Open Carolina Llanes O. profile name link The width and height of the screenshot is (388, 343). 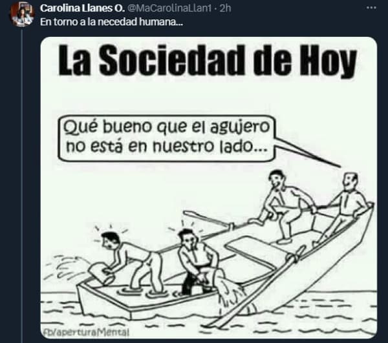pos(82,8)
